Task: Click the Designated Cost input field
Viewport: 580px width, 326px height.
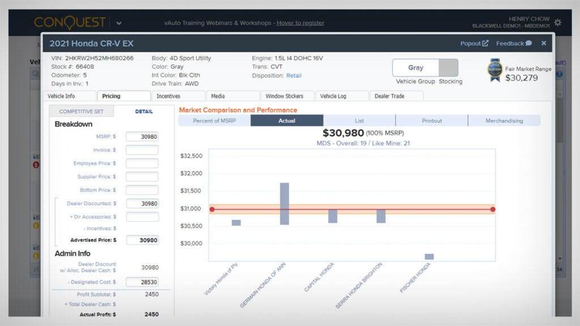Action: [142, 282]
